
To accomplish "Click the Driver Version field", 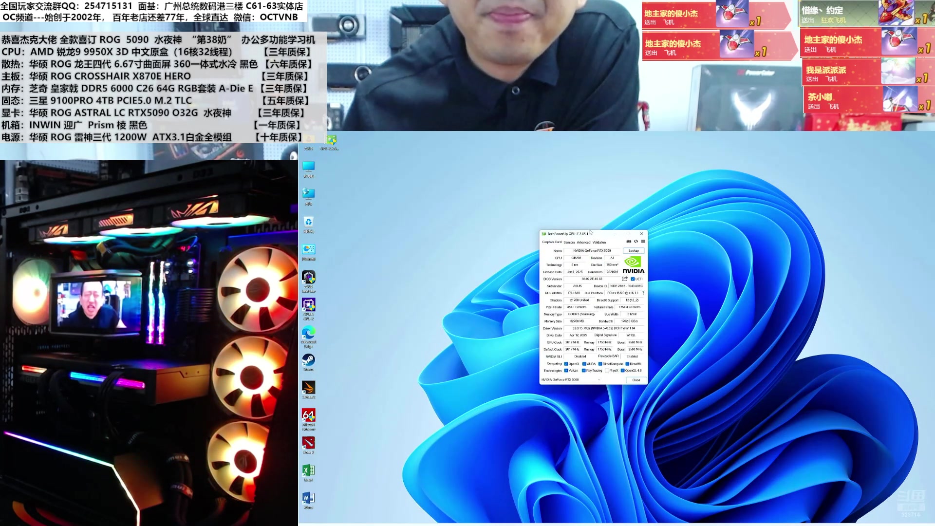I will coord(604,328).
